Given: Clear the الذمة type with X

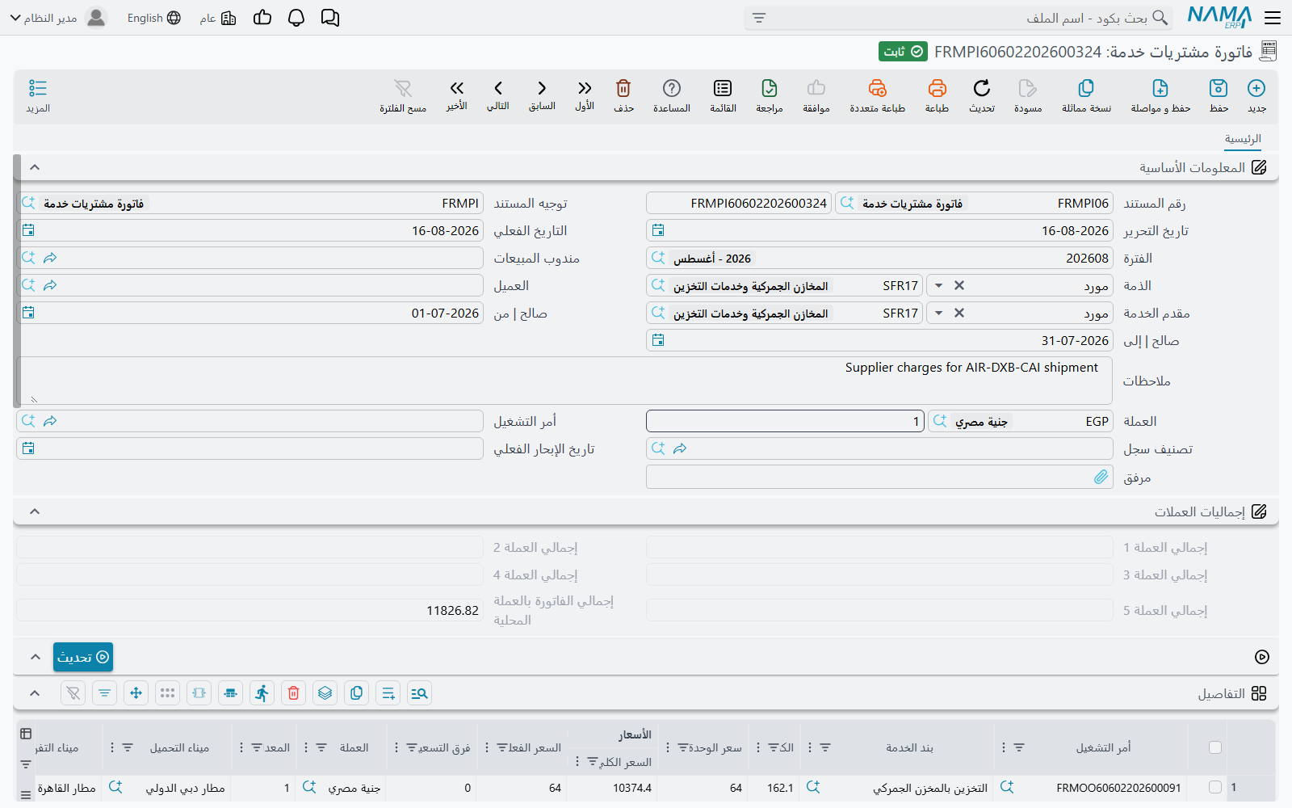Looking at the screenshot, I should (x=959, y=285).
